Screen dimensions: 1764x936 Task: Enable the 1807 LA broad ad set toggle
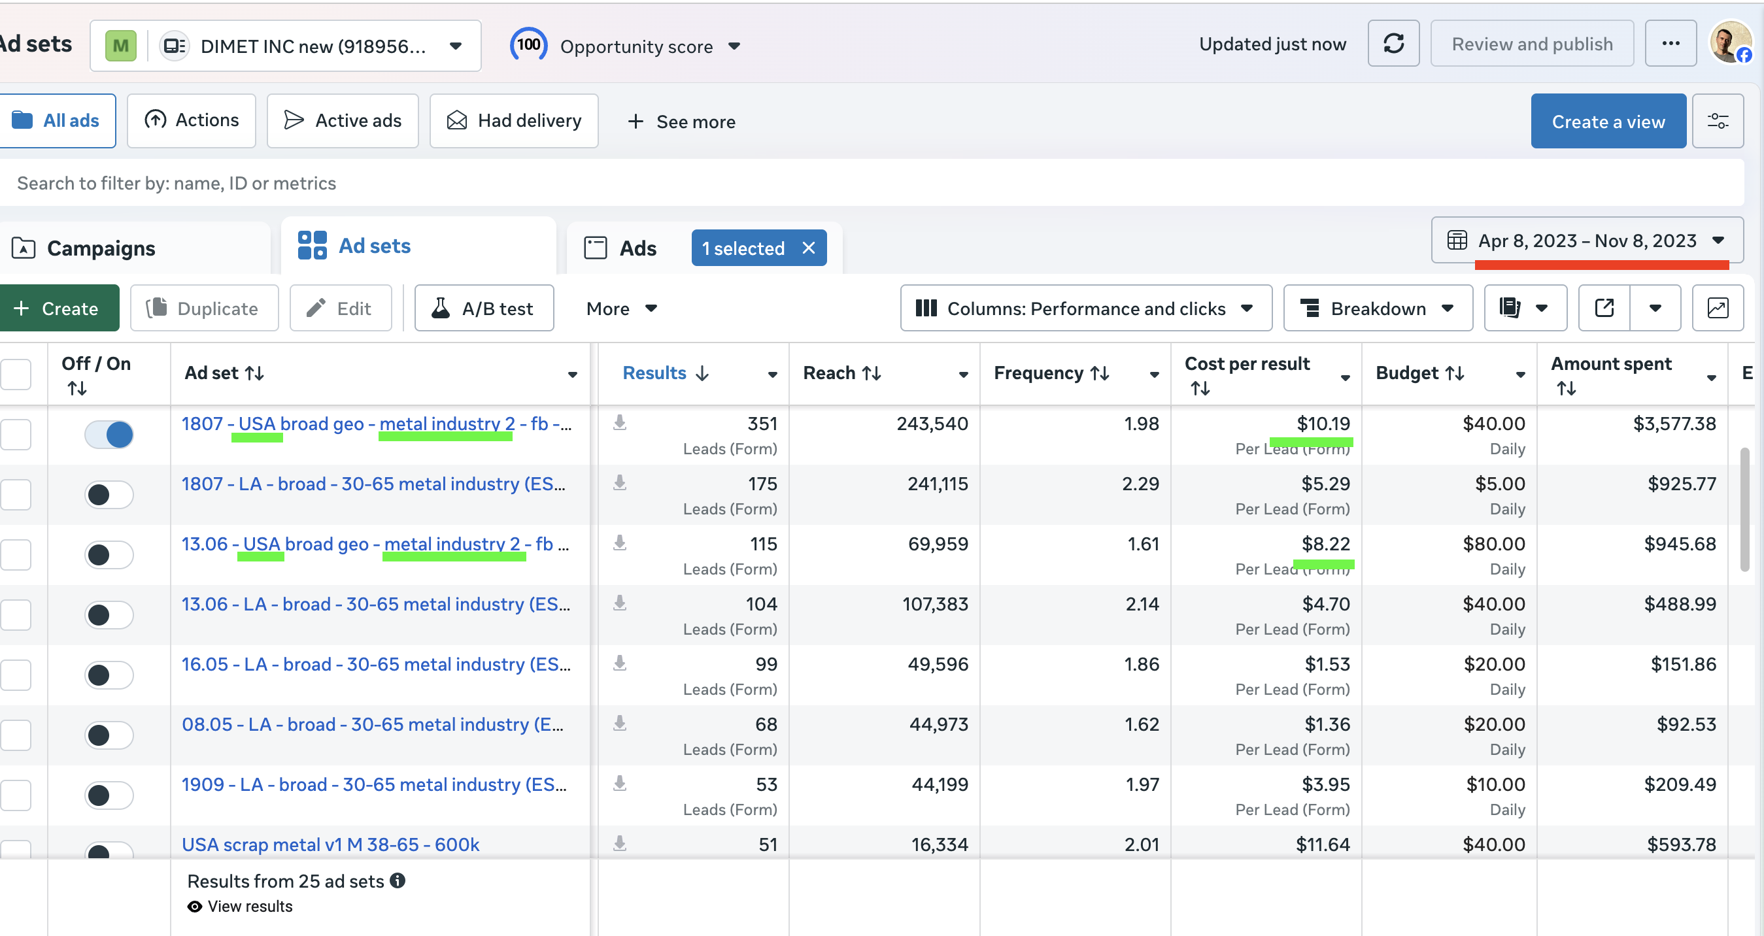click(x=109, y=494)
